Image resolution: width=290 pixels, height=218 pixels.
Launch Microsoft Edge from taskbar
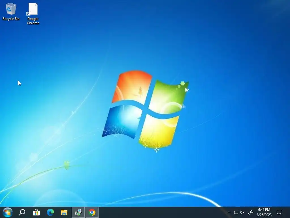click(x=50, y=212)
